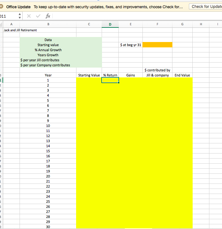Select the Year 12 cell
Screen dimensions: 222x229
pos(48,136)
